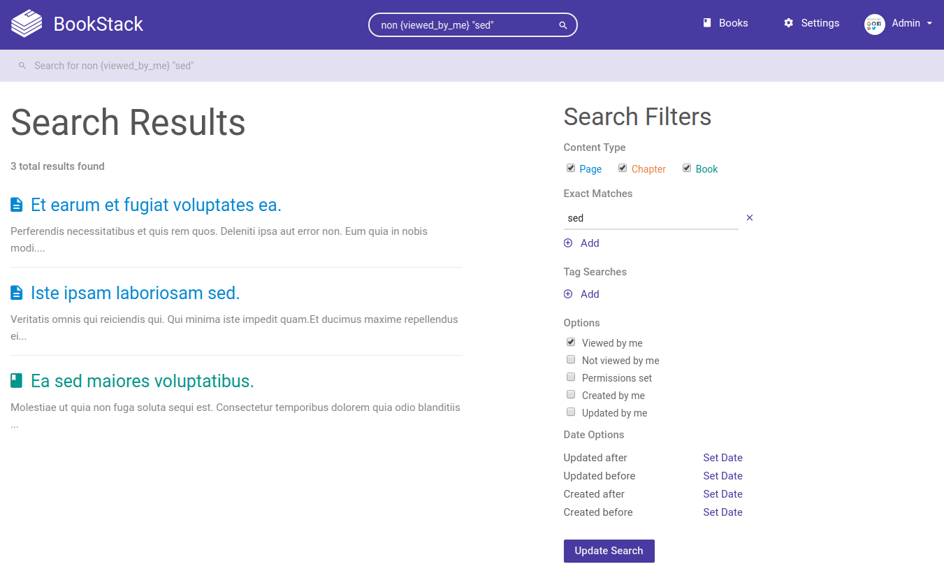Image resolution: width=944 pixels, height=578 pixels.
Task: Set Date for 'Updated after'
Action: click(x=722, y=458)
